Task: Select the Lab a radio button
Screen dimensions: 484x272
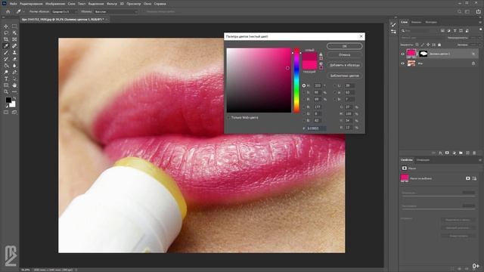Action: pyautogui.click(x=335, y=92)
